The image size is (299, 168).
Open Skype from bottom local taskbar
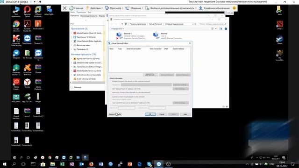149,164
